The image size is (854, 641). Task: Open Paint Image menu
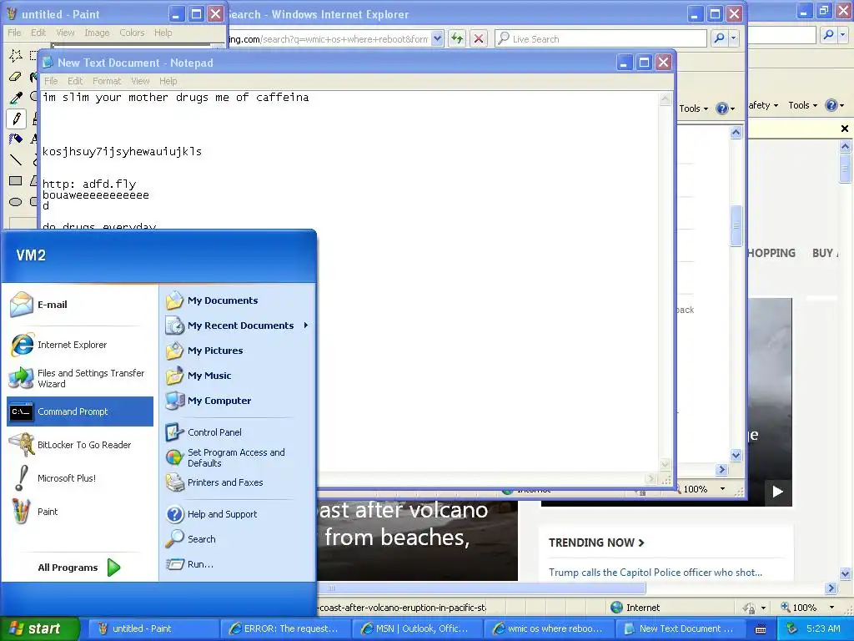point(97,33)
